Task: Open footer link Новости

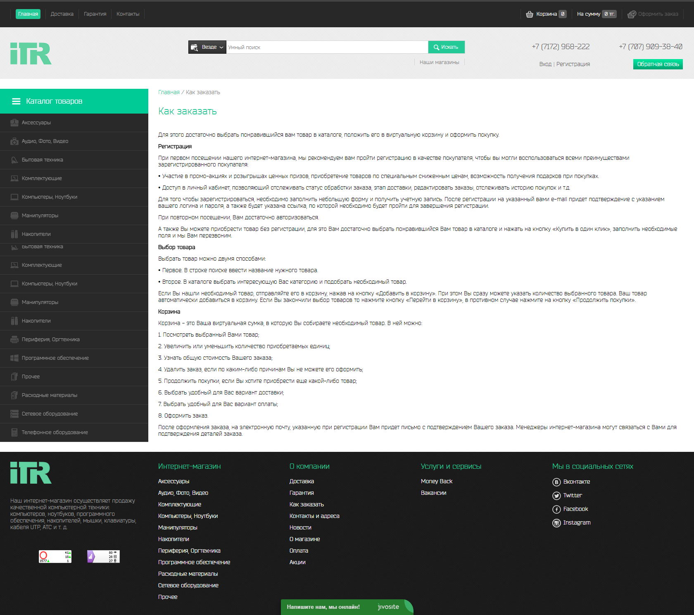Action: click(300, 527)
